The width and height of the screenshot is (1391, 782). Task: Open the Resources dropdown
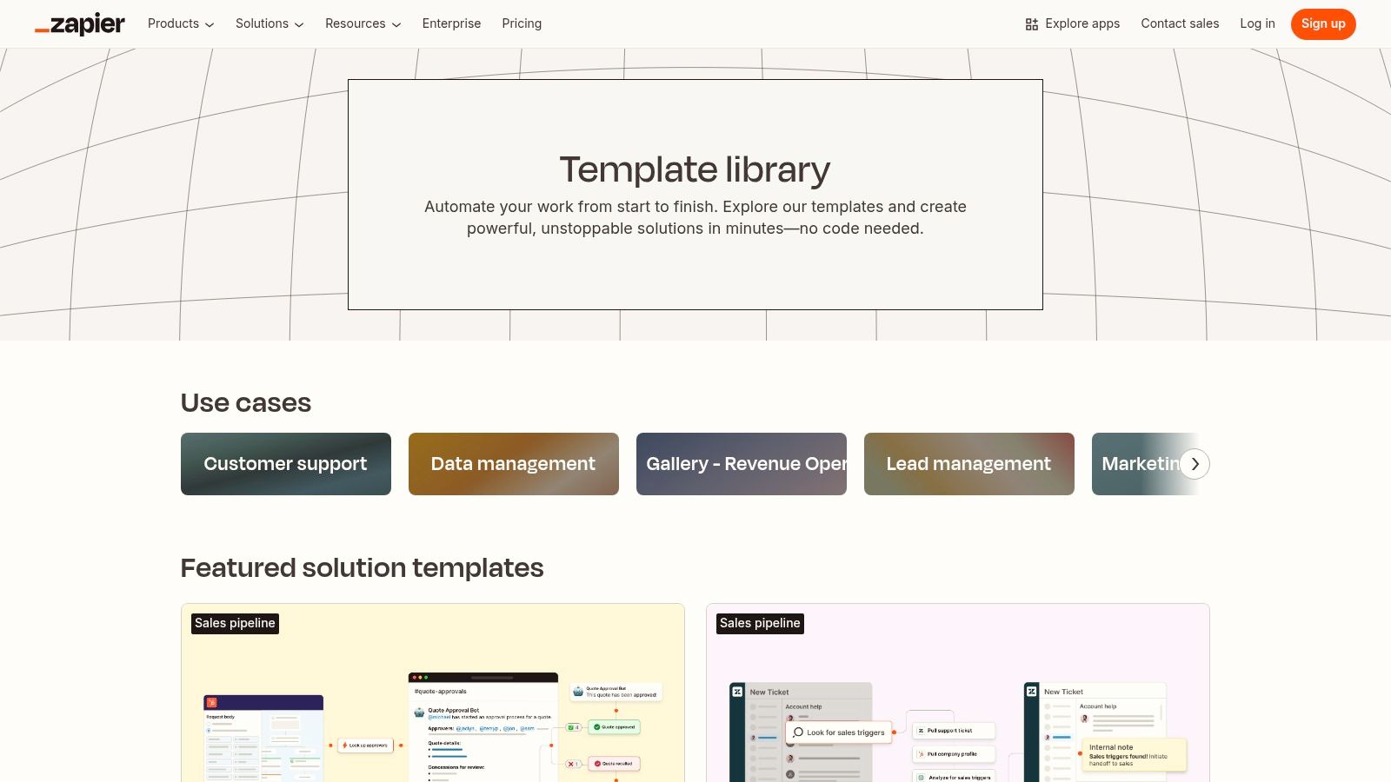(356, 24)
